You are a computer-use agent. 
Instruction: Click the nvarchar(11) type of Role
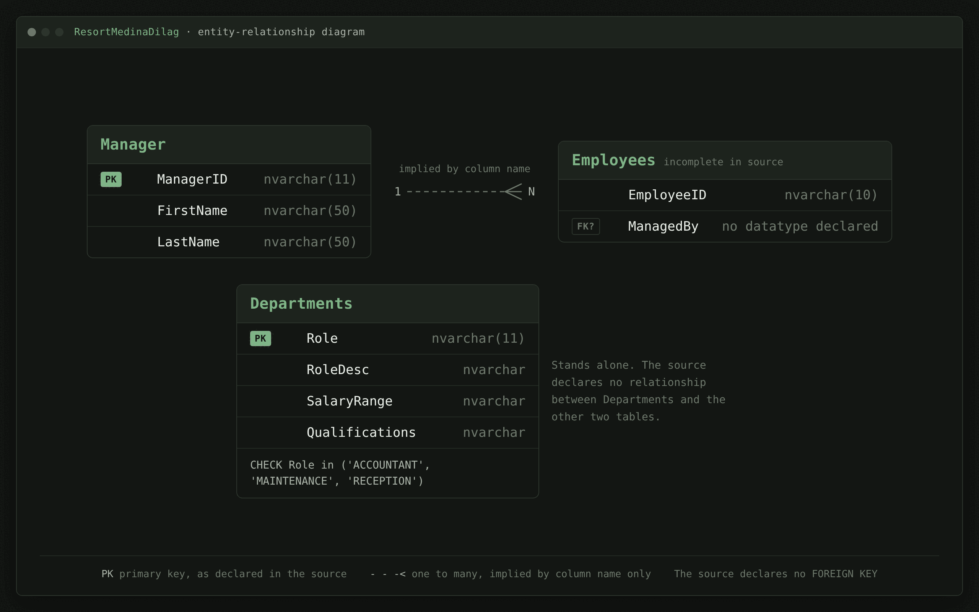(x=478, y=339)
